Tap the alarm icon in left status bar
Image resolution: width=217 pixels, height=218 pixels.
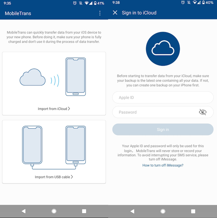point(75,3)
